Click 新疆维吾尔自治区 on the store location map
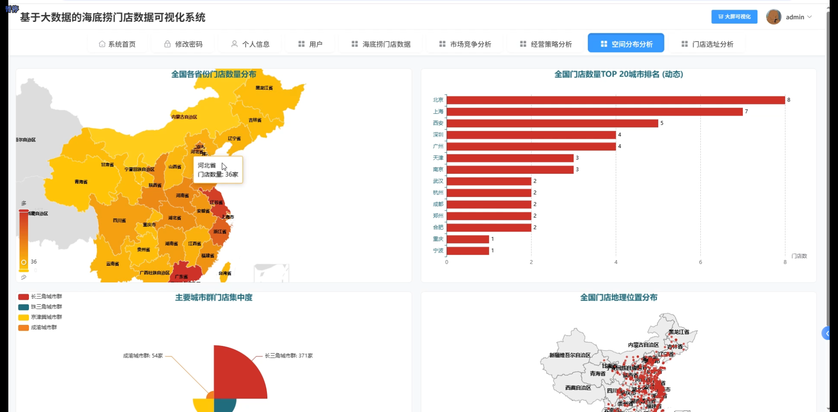The width and height of the screenshot is (838, 412). pyautogui.click(x=570, y=355)
